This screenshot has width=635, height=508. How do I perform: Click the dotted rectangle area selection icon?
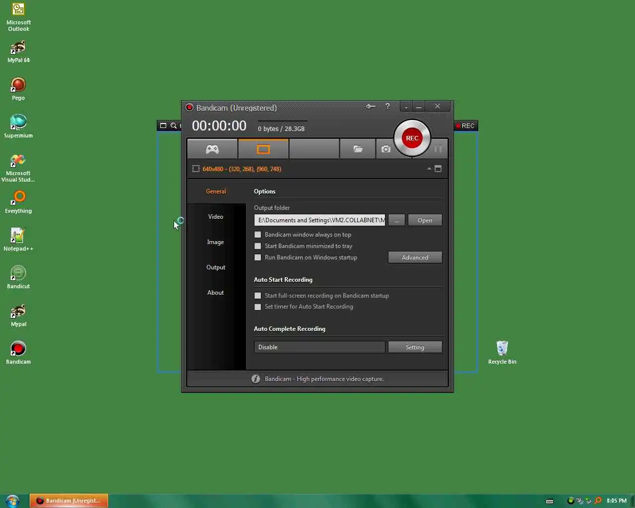pyautogui.click(x=196, y=169)
